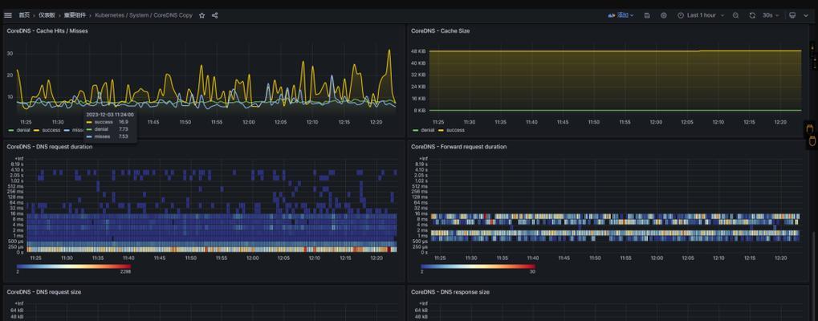
Task: Toggle denial series in Cache Size legend
Action: point(428,130)
